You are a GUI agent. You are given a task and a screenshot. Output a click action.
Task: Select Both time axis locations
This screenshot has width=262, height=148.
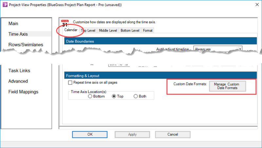(136, 96)
